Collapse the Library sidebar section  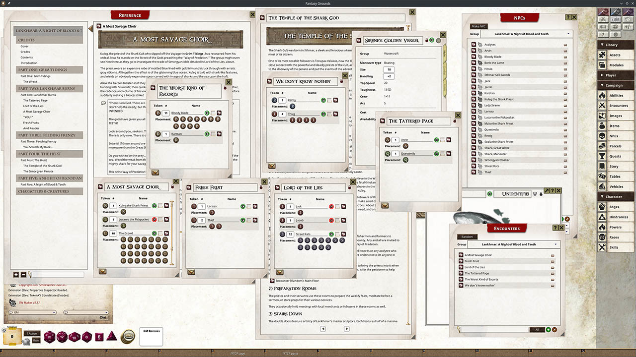click(x=616, y=45)
